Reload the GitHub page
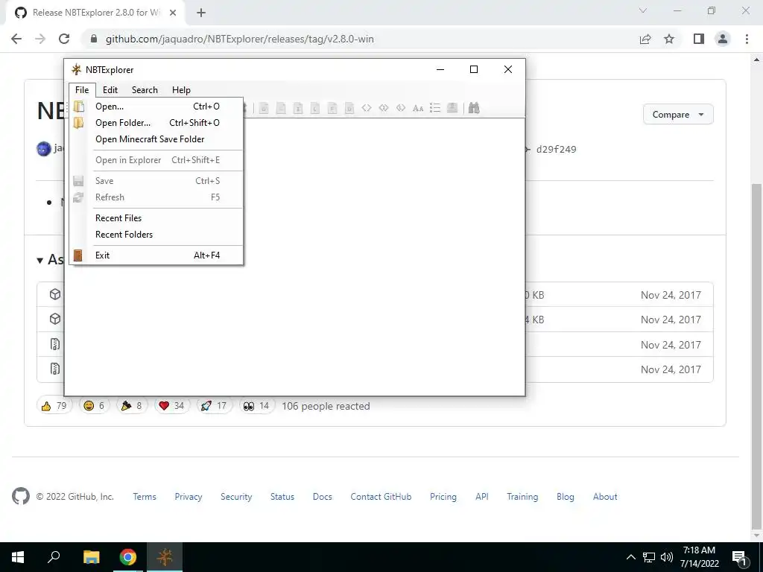 pyautogui.click(x=64, y=39)
